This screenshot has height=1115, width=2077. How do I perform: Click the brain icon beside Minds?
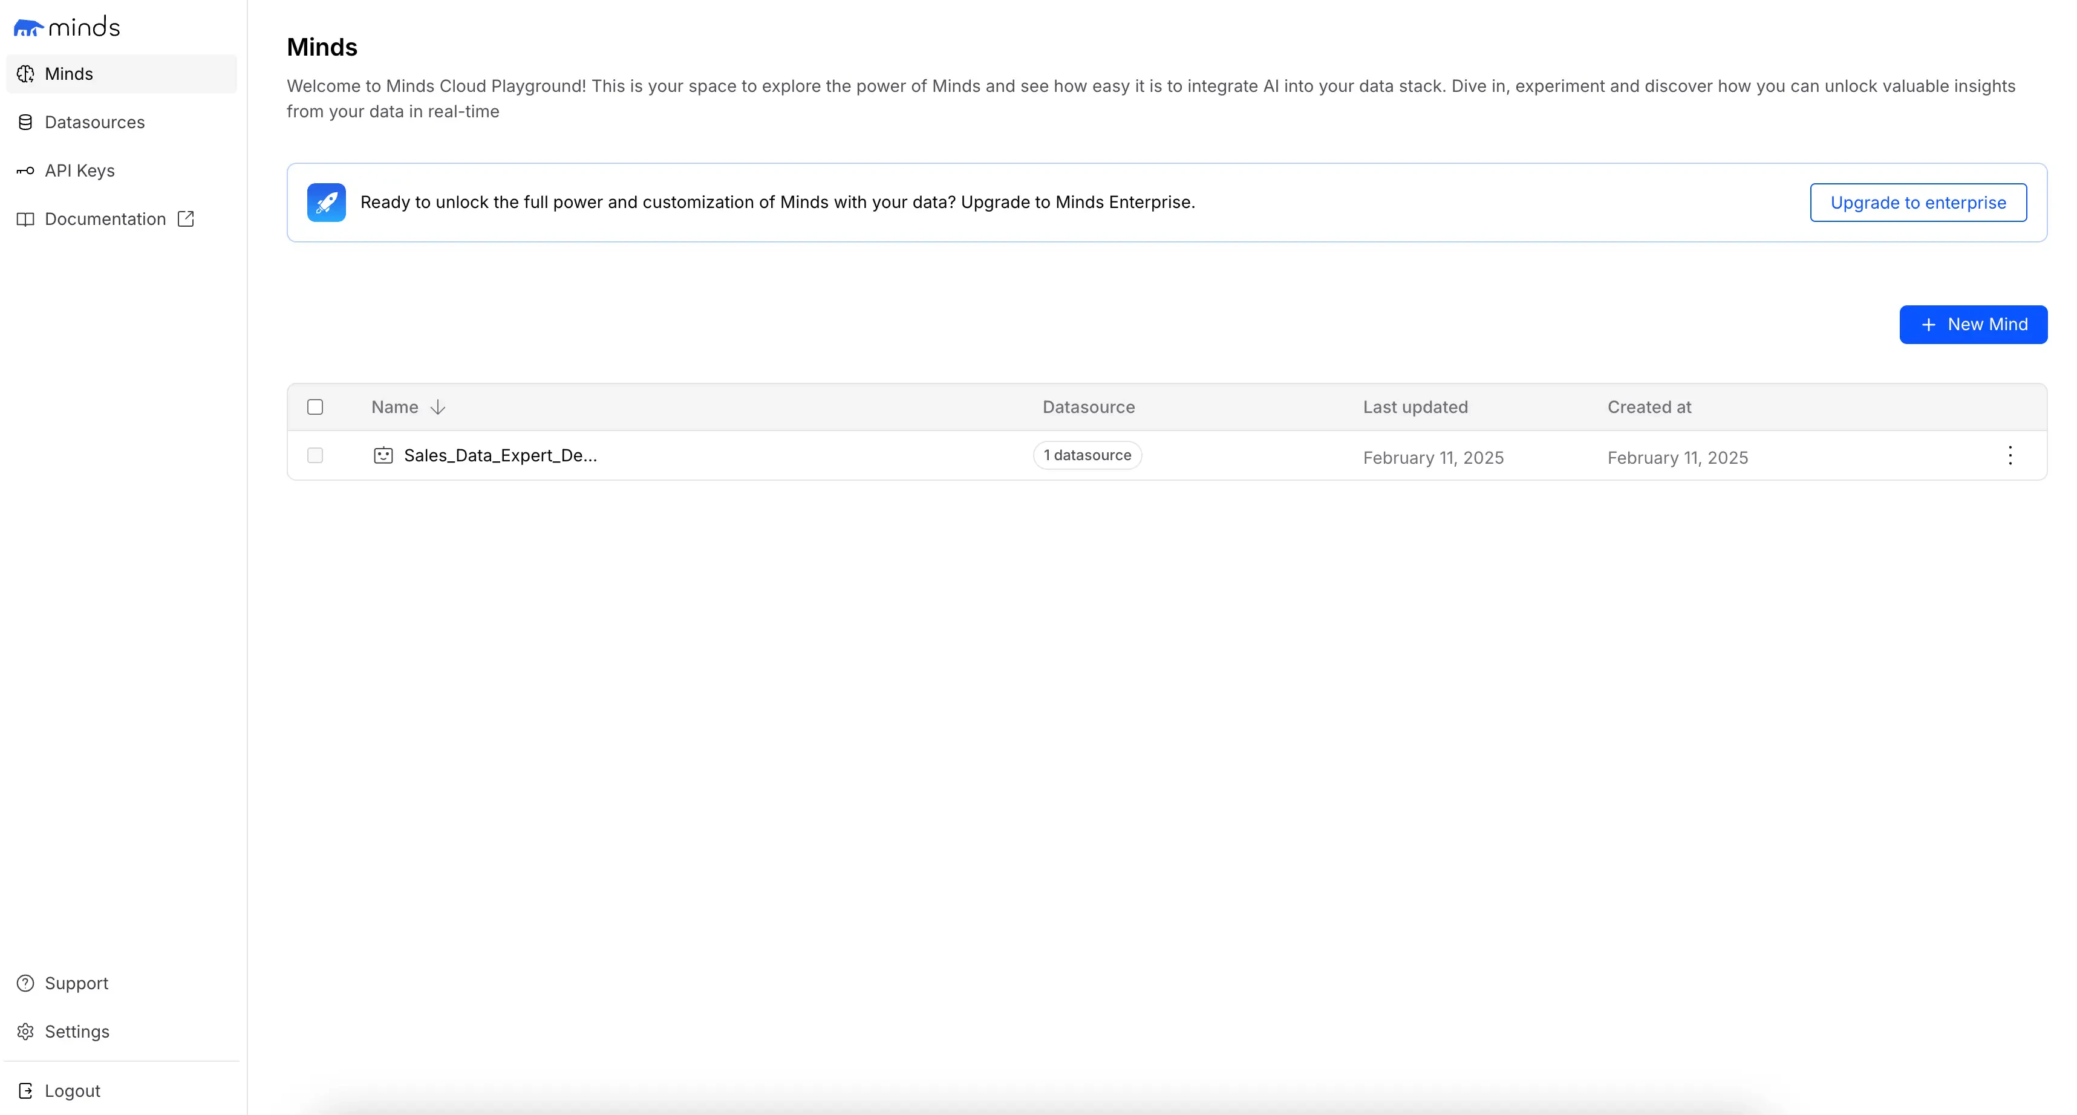click(x=26, y=74)
